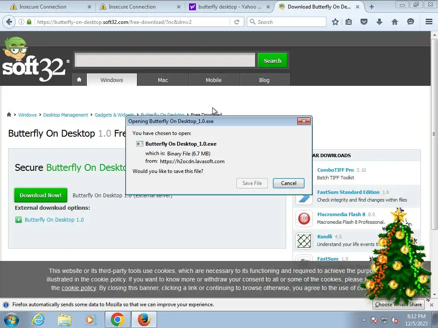Screen dimensions: 438x328
Task: Launch Internet Explorer from taskbar
Action: tap(38, 319)
